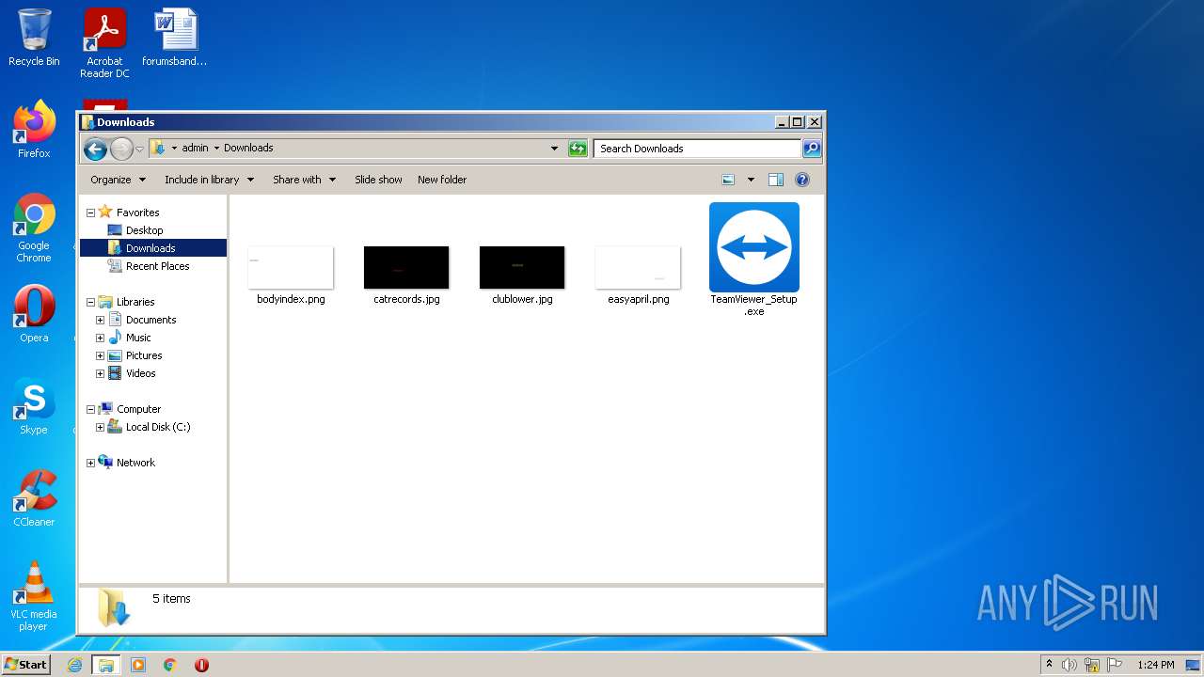The height and width of the screenshot is (677, 1204).
Task: Open the Start menu
Action: tap(25, 665)
